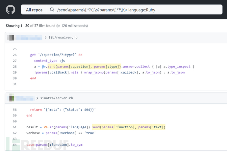Open the All repos scope selector
This screenshot has width=227, height=153.
pyautogui.click(x=34, y=10)
